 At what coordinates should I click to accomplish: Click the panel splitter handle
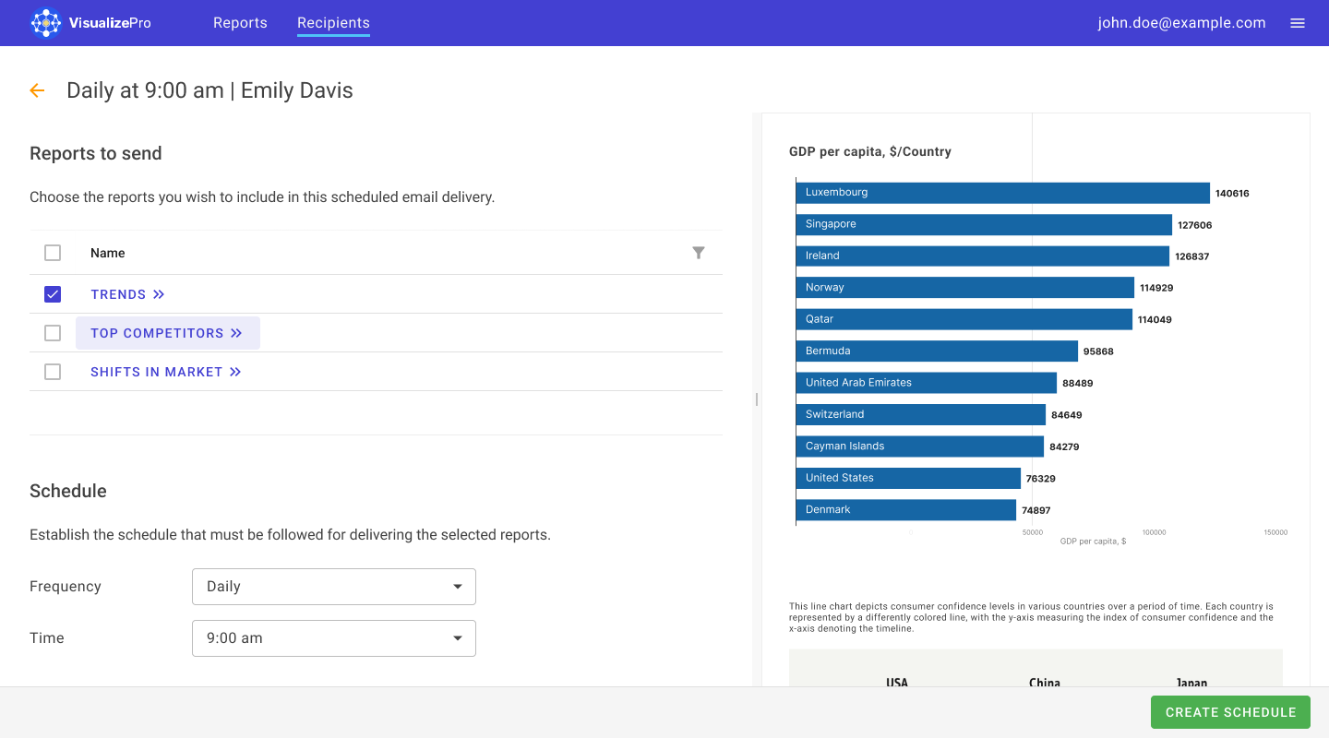click(x=757, y=399)
